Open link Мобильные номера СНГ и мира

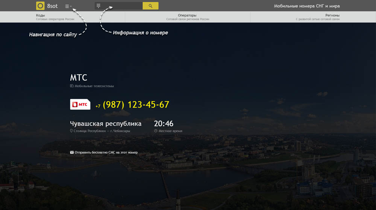tap(307, 6)
